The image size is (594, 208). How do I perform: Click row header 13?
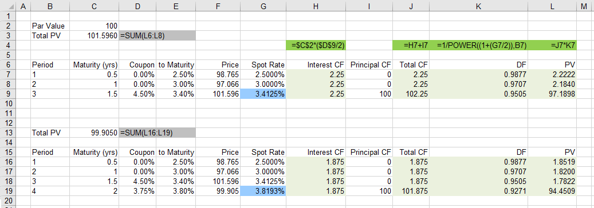coord(9,133)
